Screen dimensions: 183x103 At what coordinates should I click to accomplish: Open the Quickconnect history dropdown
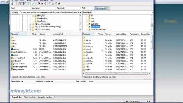point(108,8)
